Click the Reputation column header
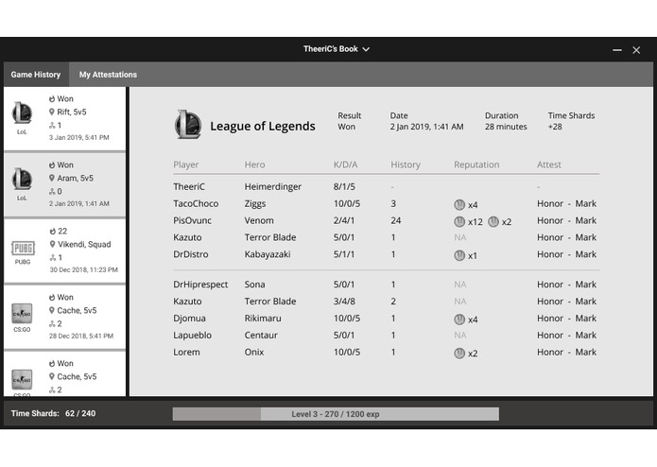The width and height of the screenshot is (657, 467). click(x=476, y=164)
